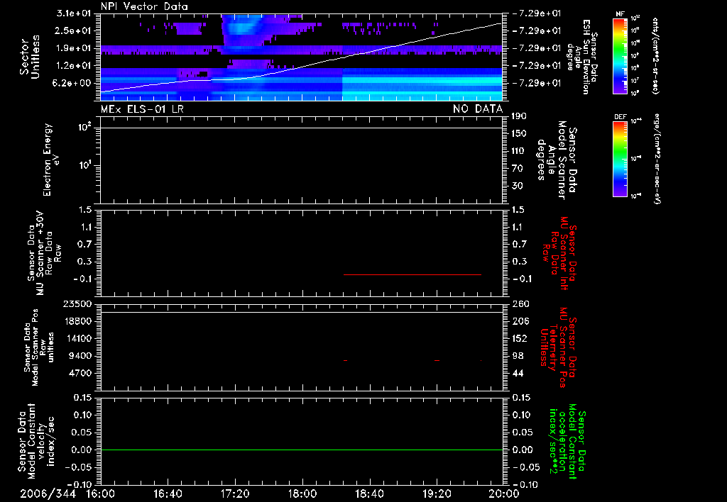Click the 2.5e+01 sector tick label
The height and width of the screenshot is (502, 727).
(74, 30)
